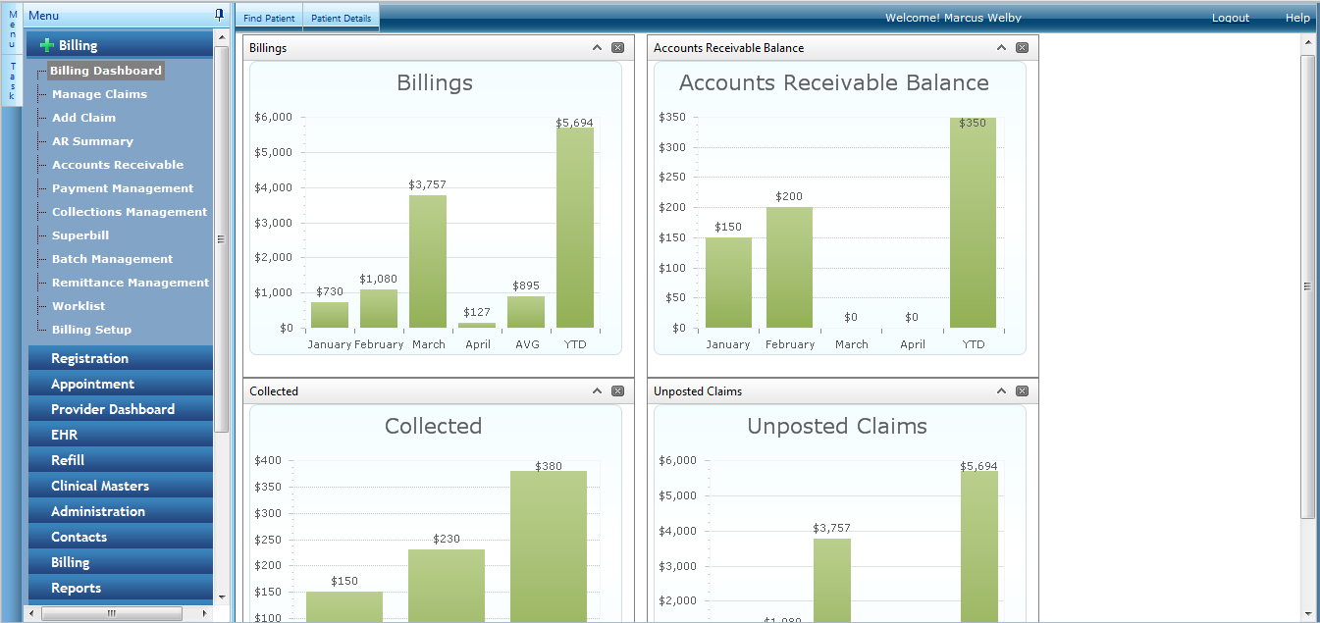Screen dimensions: 1320x623
Task: Open Worklist
Action: [79, 306]
